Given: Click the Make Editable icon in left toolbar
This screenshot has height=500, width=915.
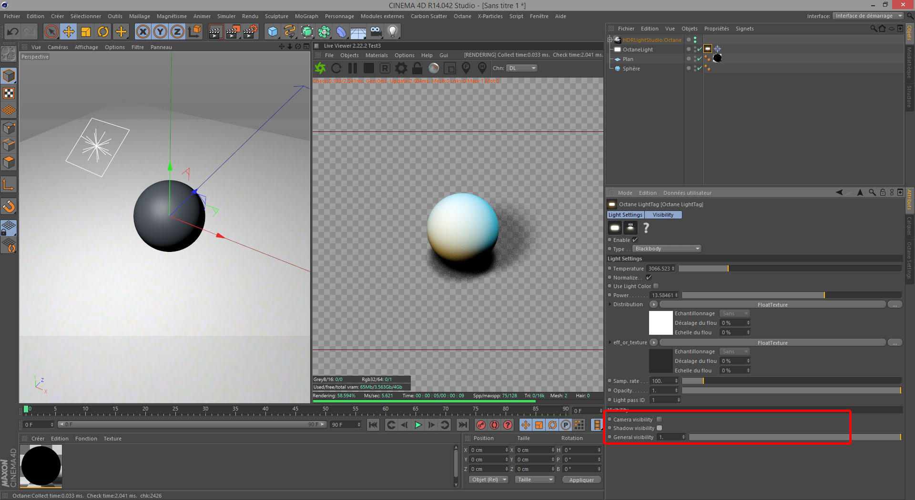Looking at the screenshot, I should pyautogui.click(x=9, y=54).
